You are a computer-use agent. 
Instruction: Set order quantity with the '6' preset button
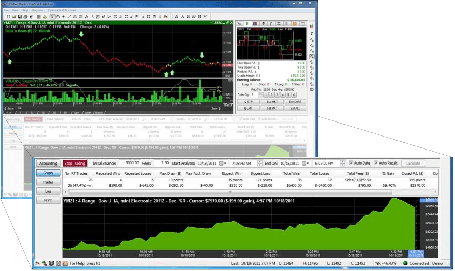(x=294, y=94)
